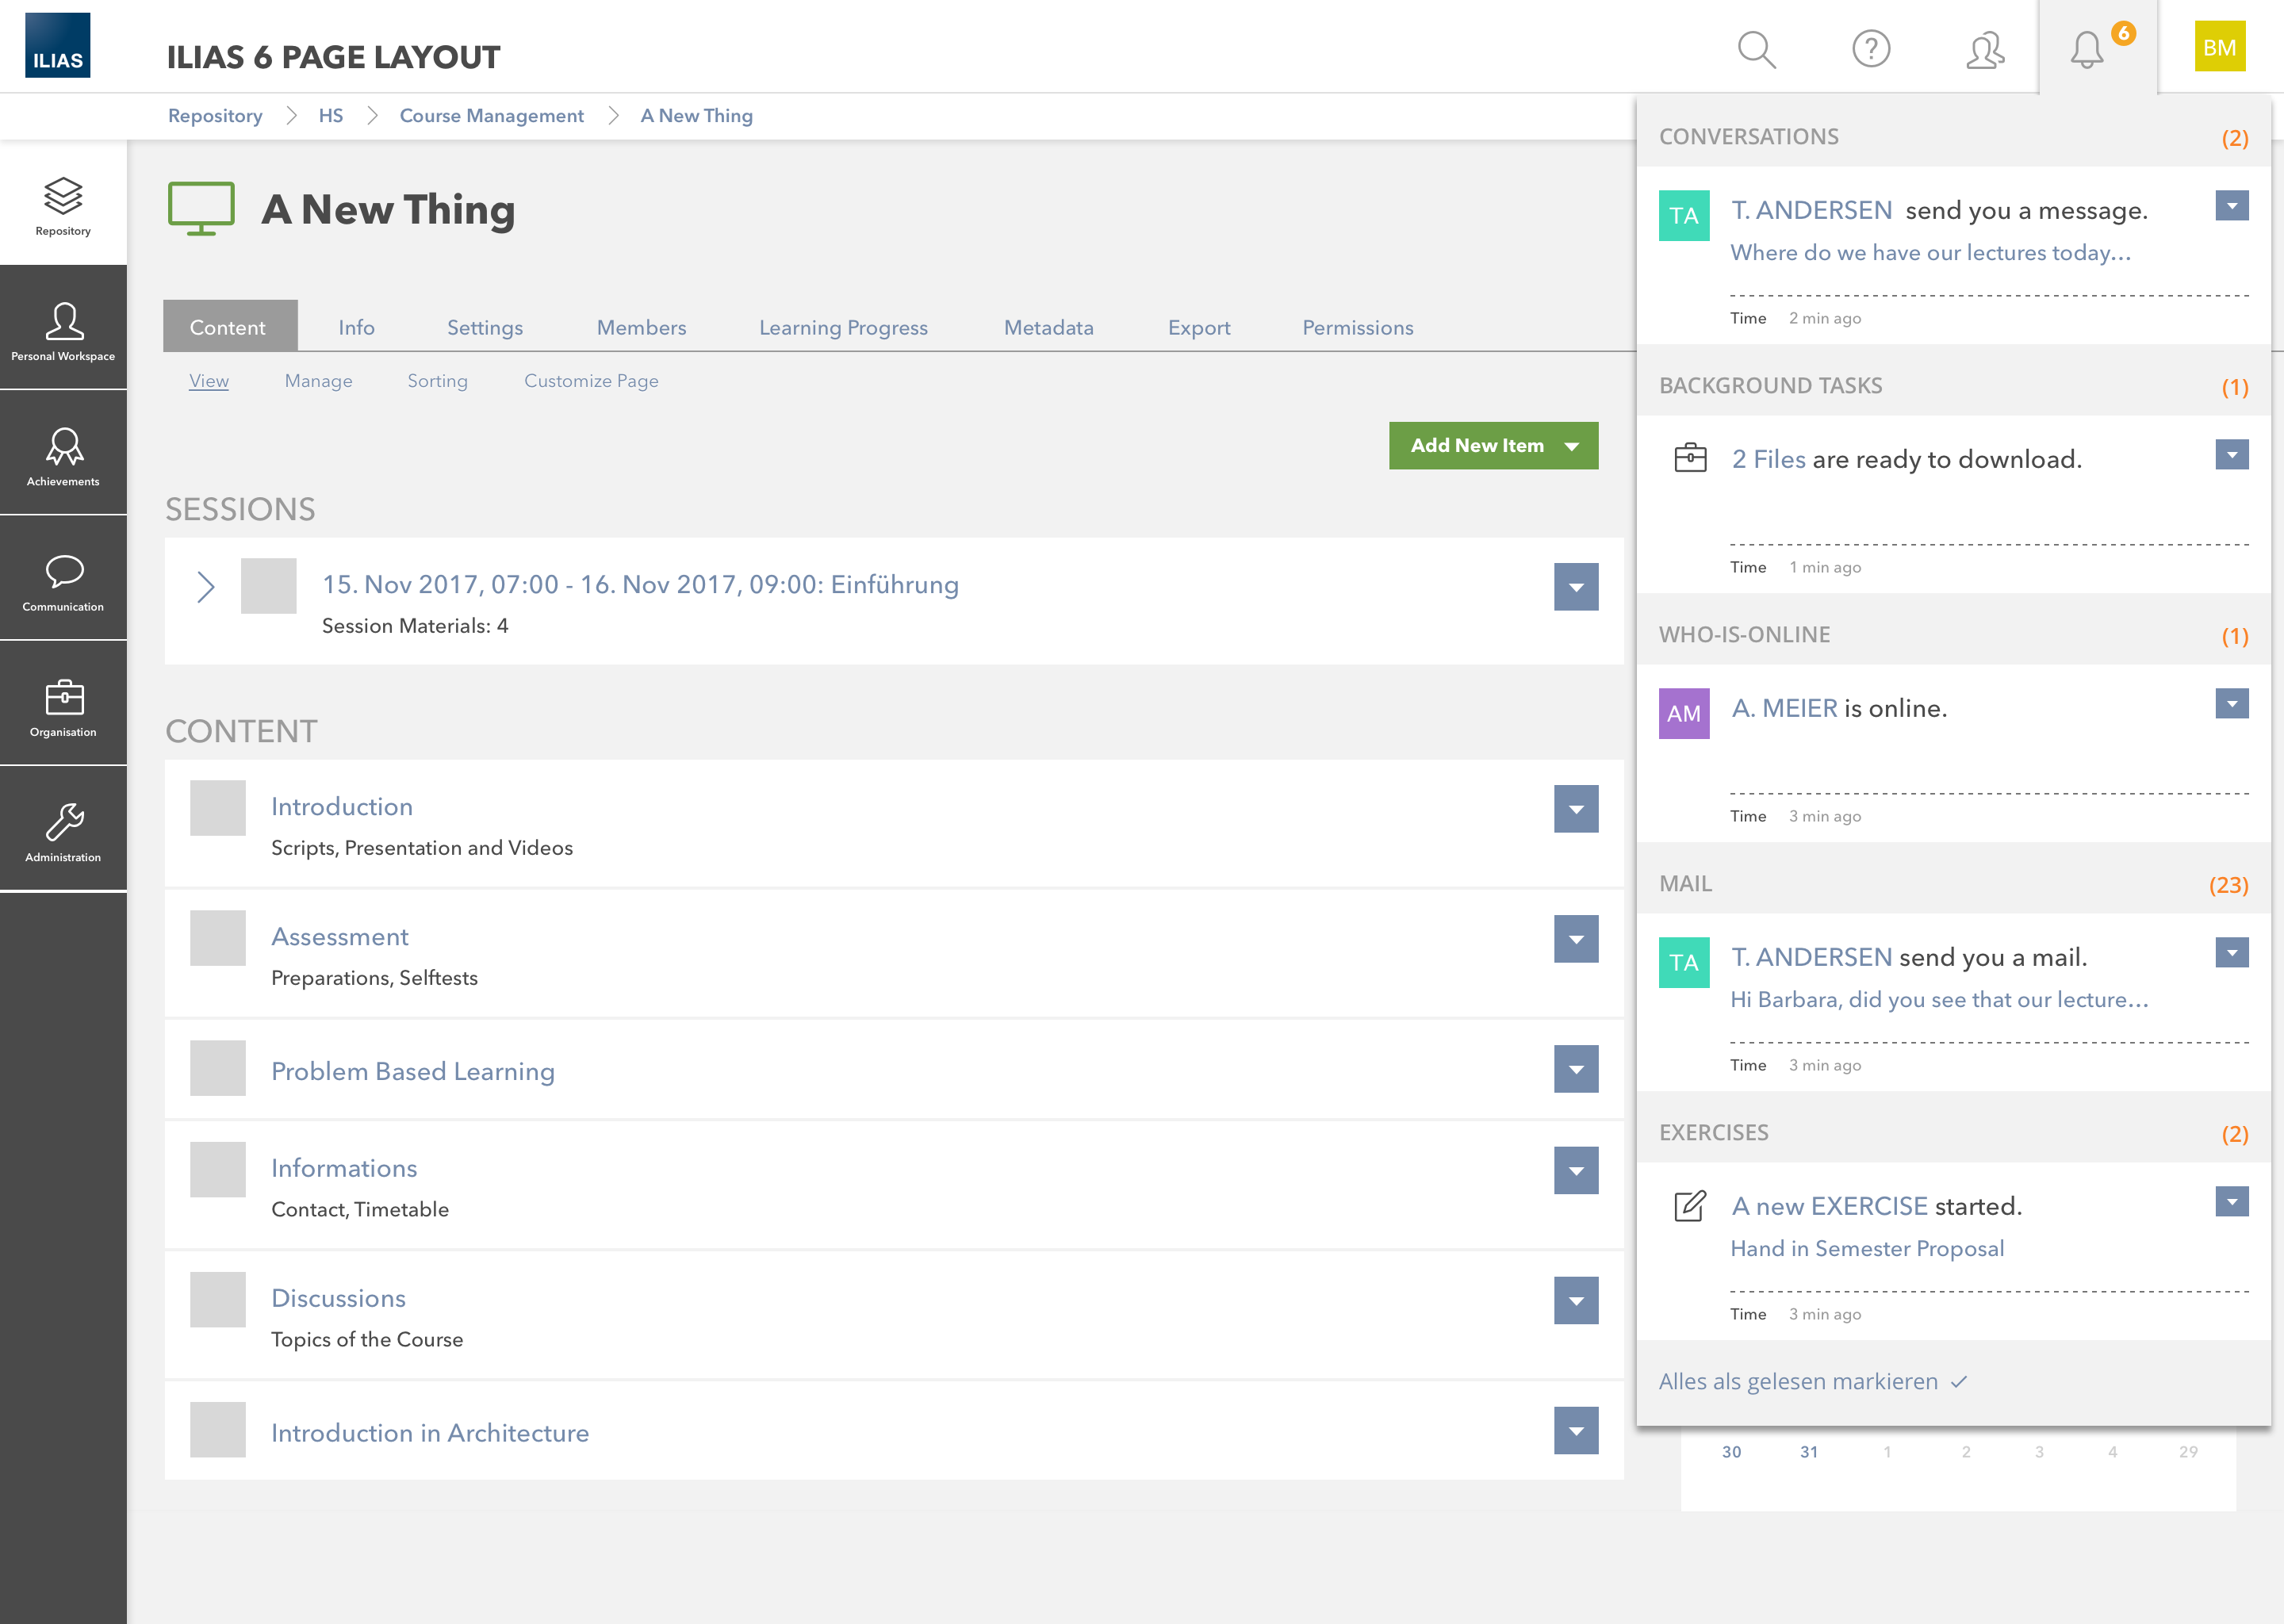Click the Course Management breadcrumb

pyautogui.click(x=491, y=116)
